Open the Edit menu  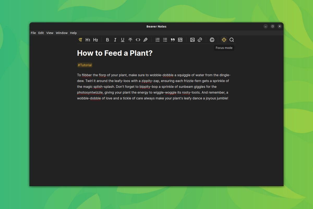[41, 33]
